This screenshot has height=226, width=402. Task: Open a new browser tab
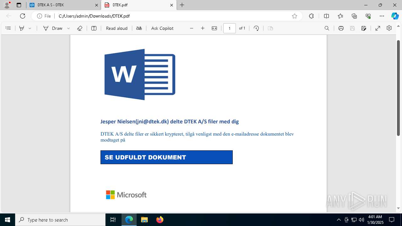pos(182,5)
